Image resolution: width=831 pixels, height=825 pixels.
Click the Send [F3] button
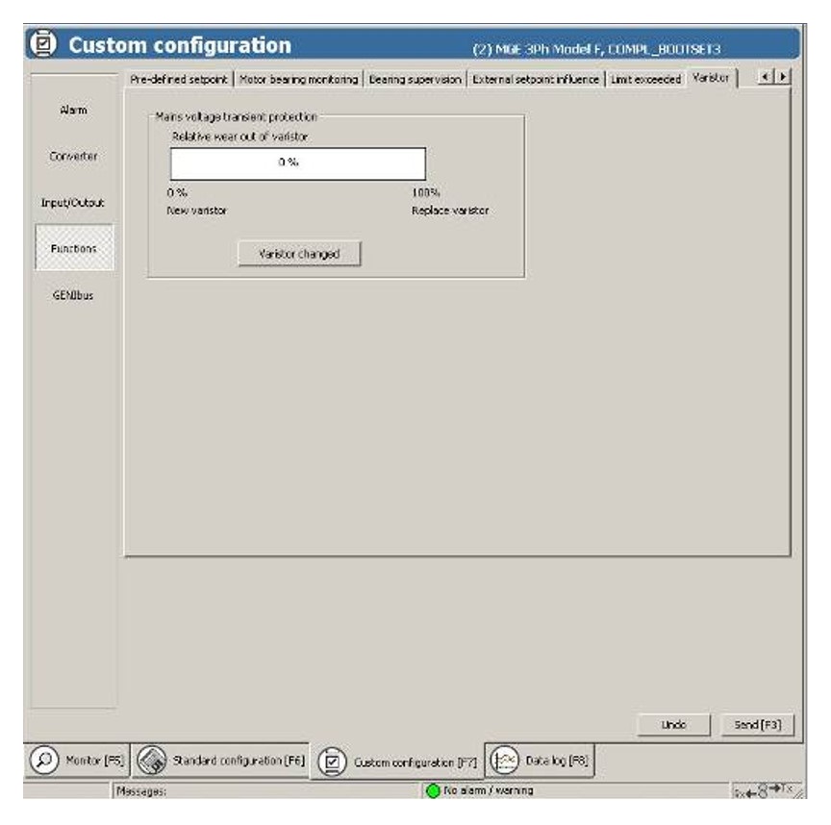pyautogui.click(x=757, y=725)
